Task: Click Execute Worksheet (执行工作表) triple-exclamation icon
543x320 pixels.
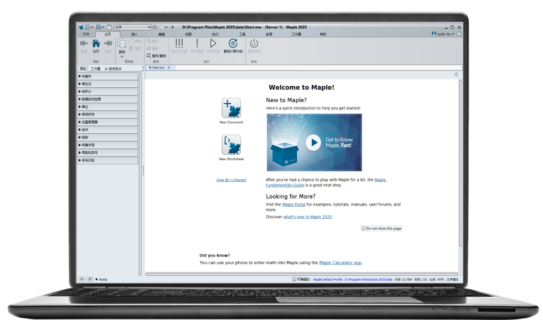Action: click(179, 43)
